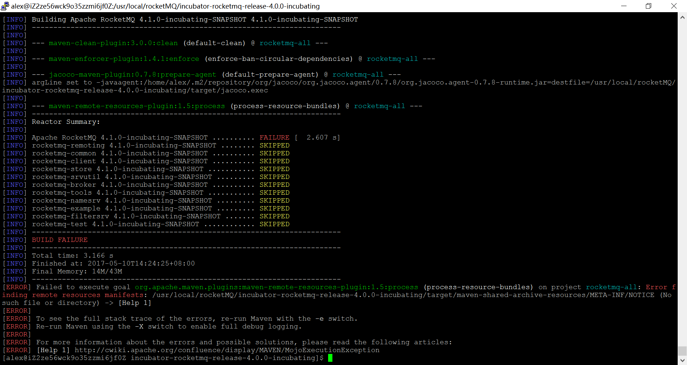Click 'maven-remote-resources-plugin:1.5:process' in INFO line
Viewport: 687px width, 365px height.
point(137,106)
